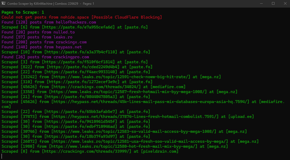Click the scraped count '[26872]'
290x160 pixels.
point(29,141)
